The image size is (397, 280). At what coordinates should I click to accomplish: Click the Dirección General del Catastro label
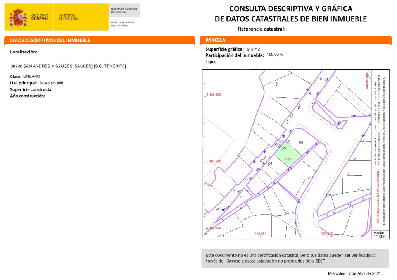(x=123, y=24)
